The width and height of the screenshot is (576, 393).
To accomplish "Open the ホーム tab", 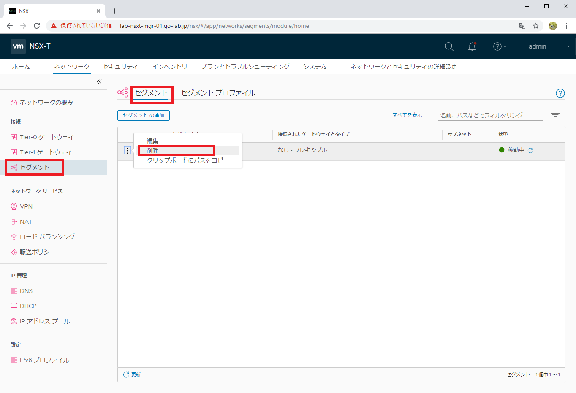I will (21, 67).
